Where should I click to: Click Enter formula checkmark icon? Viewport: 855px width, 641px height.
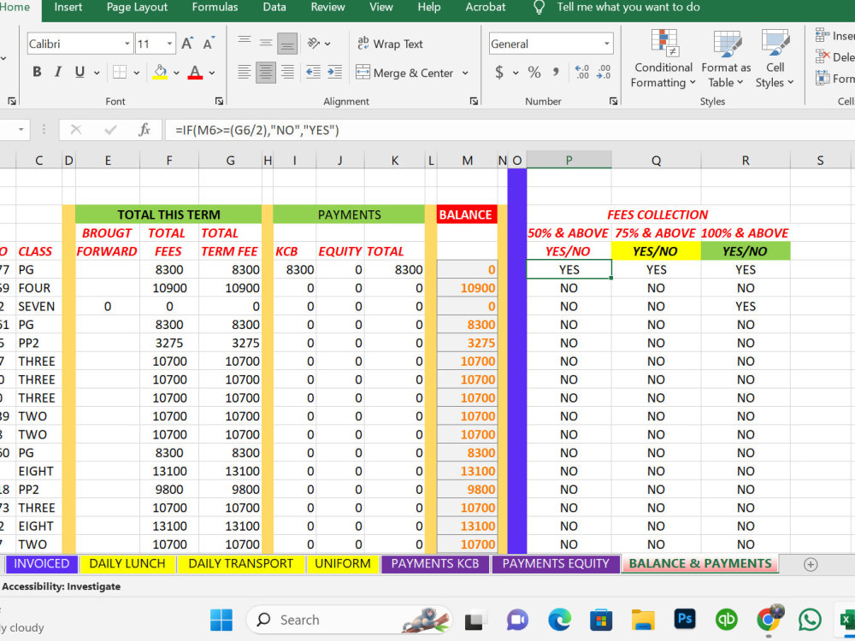110,130
